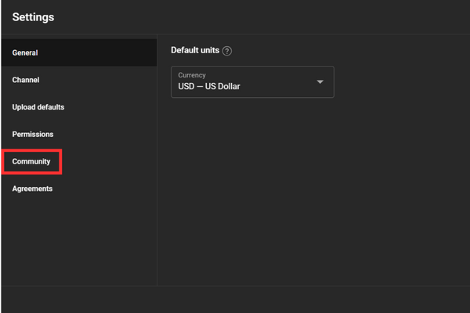Click the blank content area below Currency
Viewport: 470px width, 313px height.
tap(313, 196)
